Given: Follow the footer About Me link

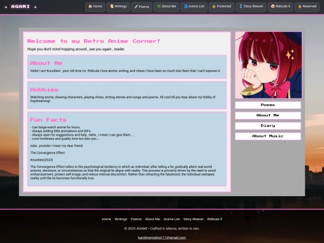Looking at the screenshot, I should (152, 219).
